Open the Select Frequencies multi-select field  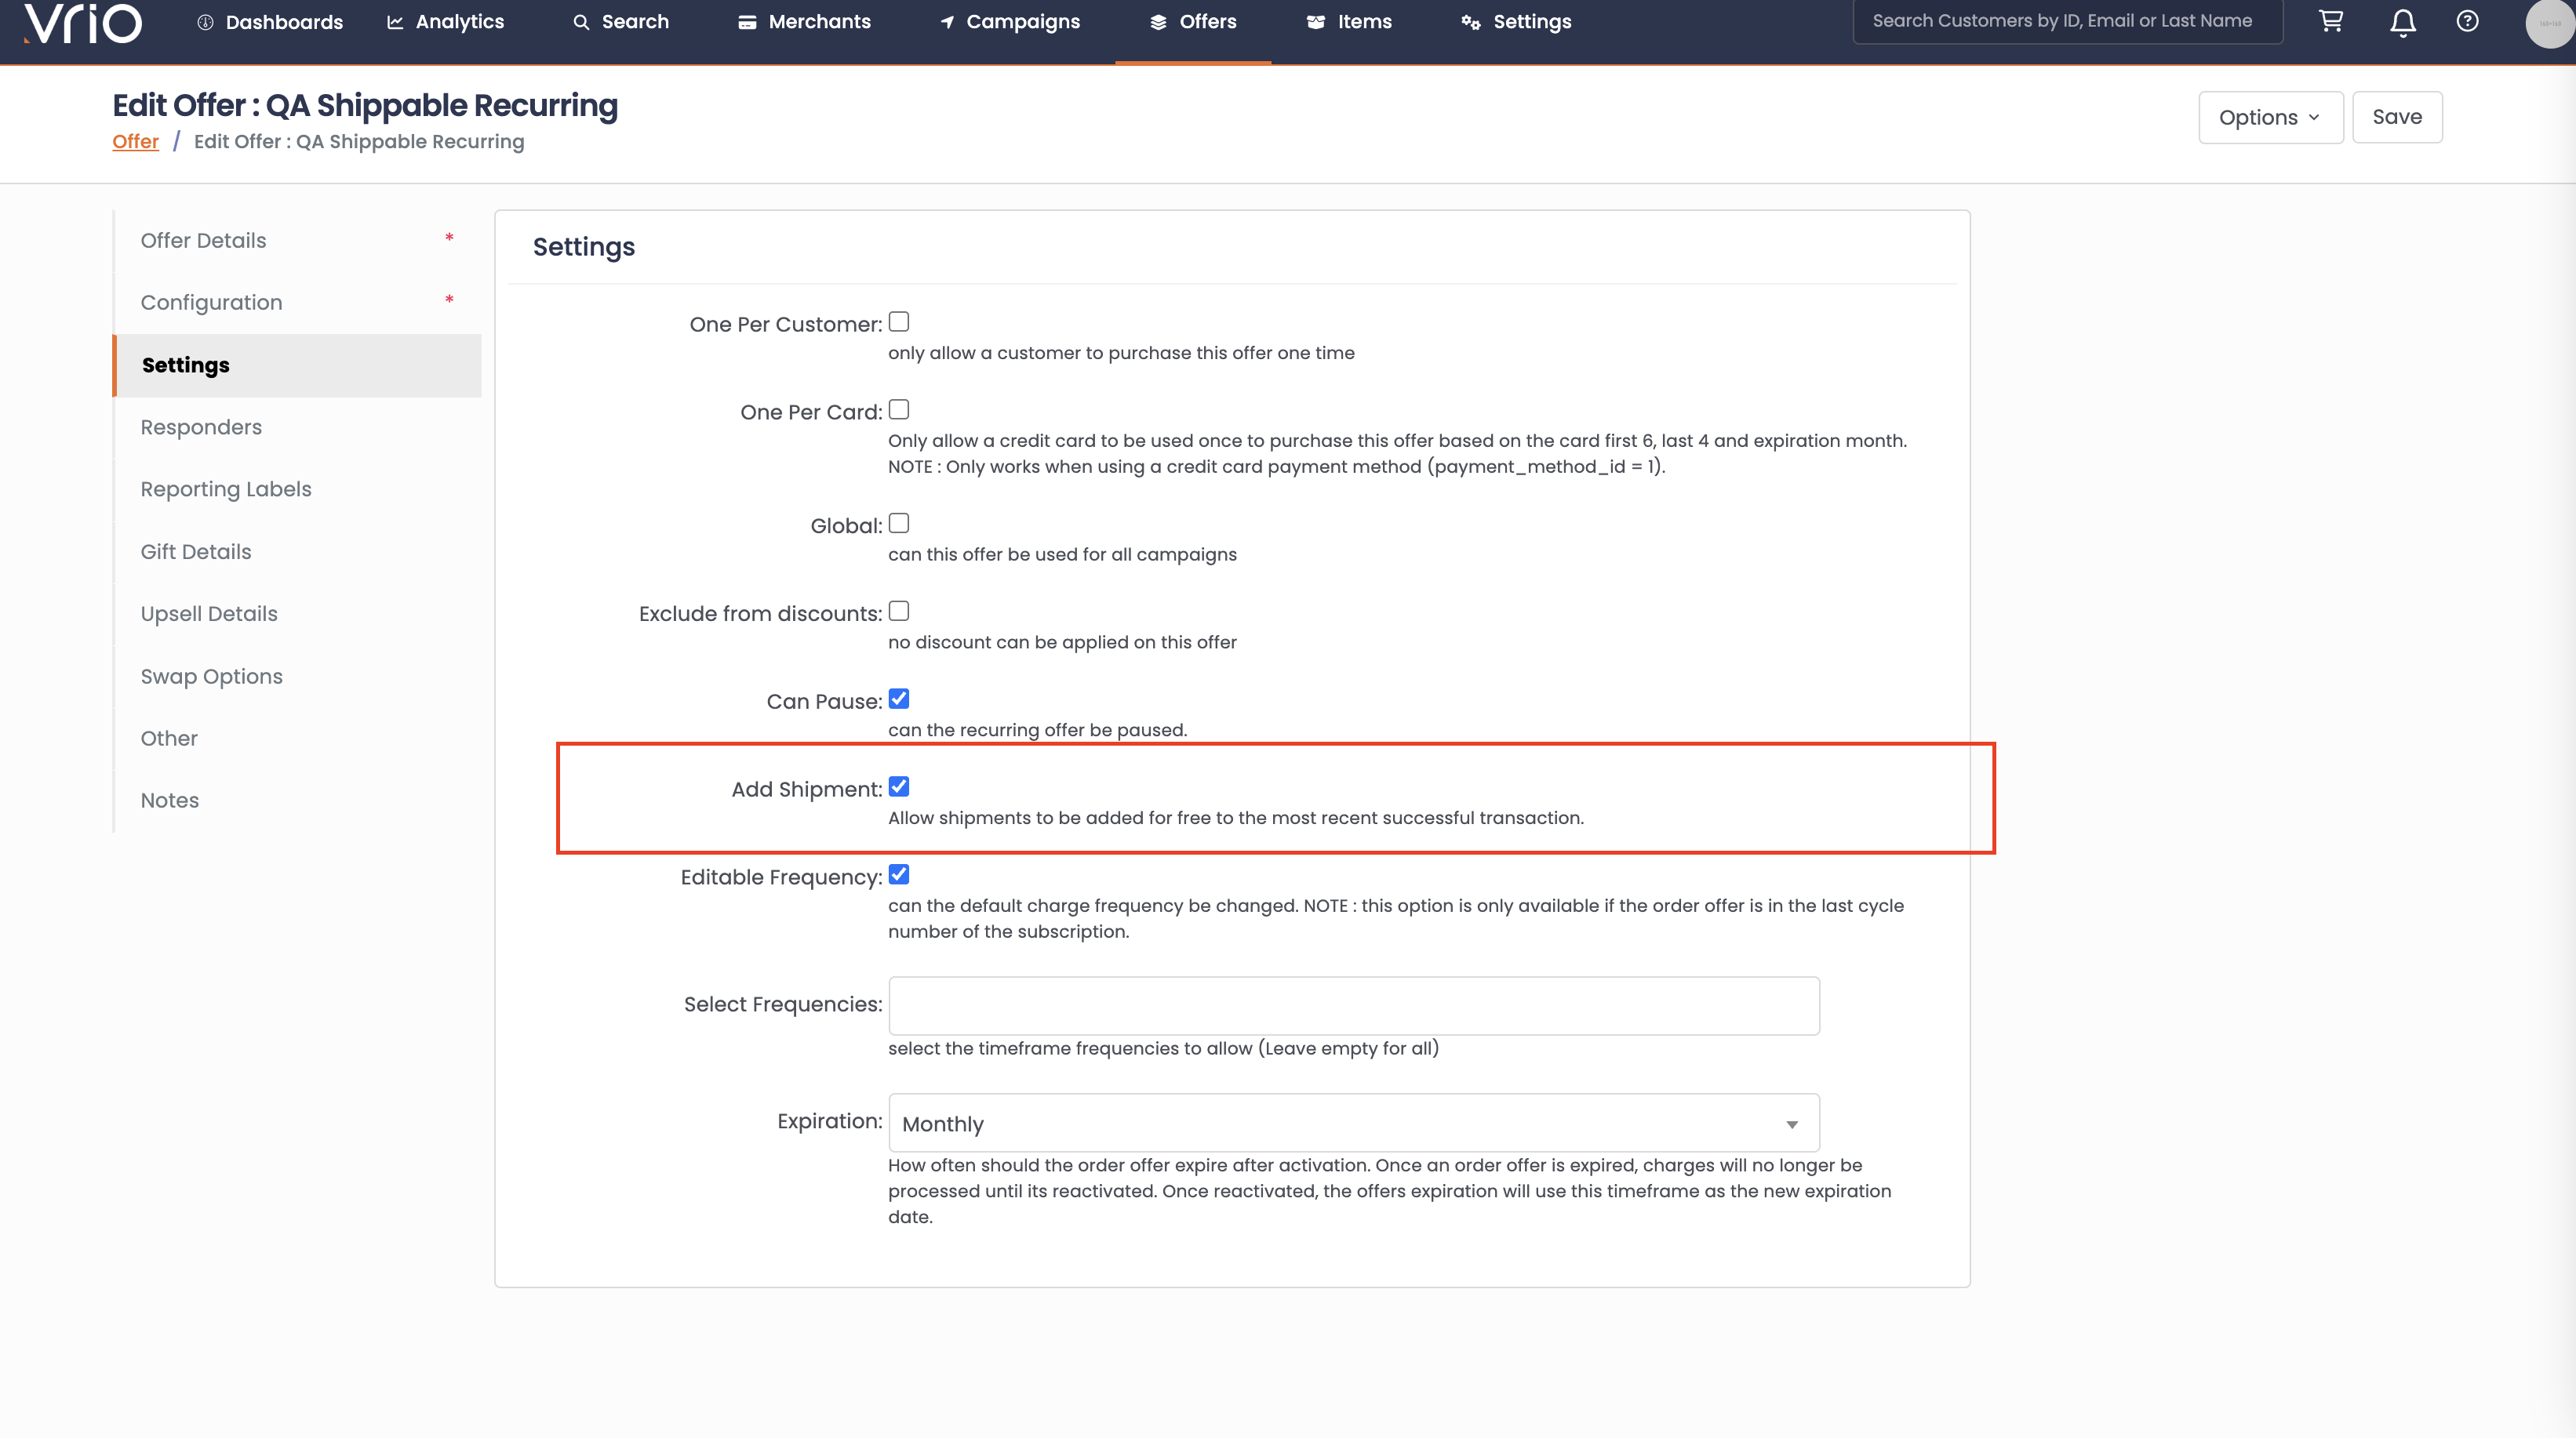[x=1353, y=1005]
